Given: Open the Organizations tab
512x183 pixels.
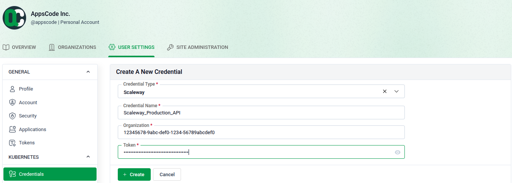Looking at the screenshot, I should (72, 47).
